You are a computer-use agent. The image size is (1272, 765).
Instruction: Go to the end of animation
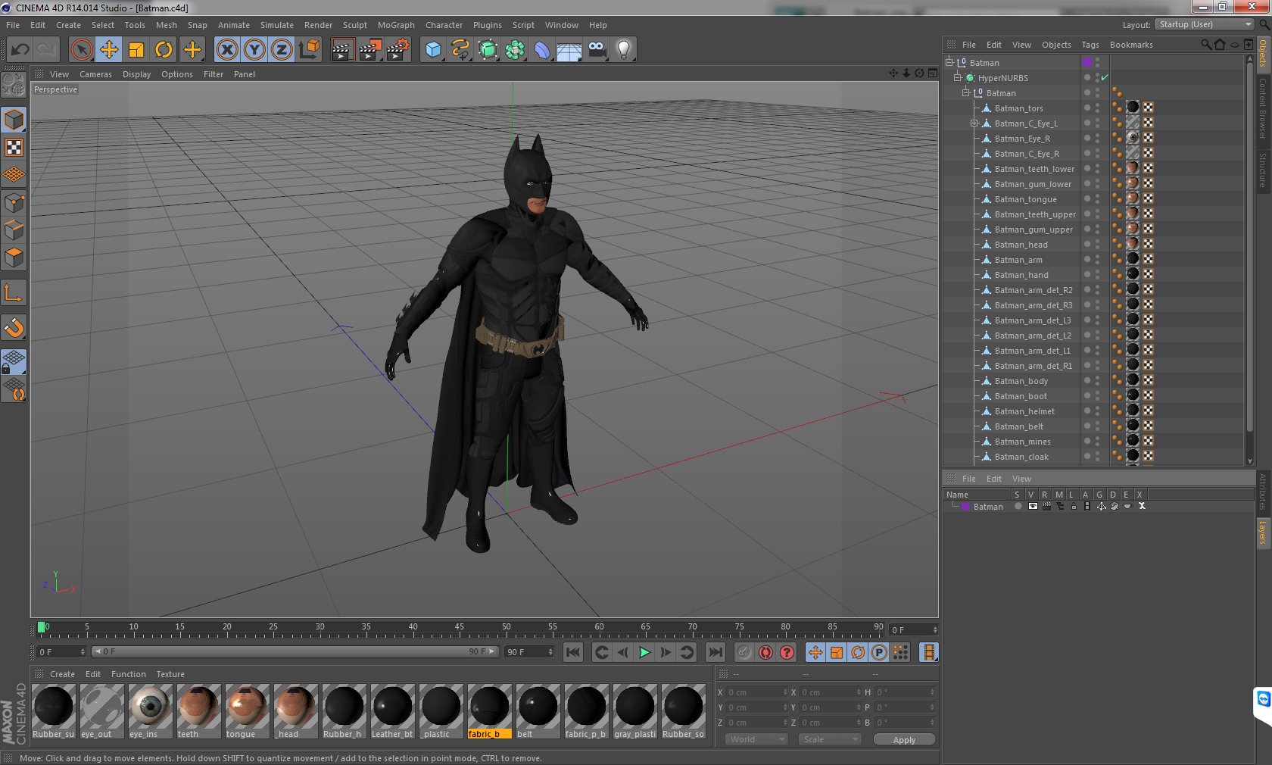715,652
